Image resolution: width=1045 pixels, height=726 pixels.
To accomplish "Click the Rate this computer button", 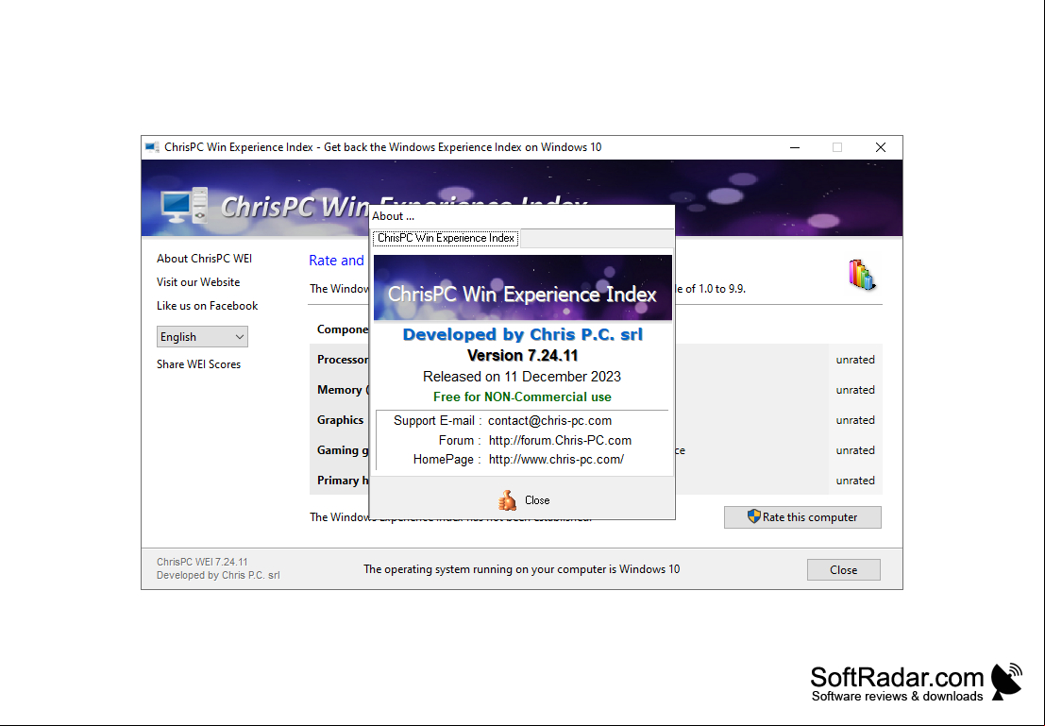I will click(x=802, y=517).
